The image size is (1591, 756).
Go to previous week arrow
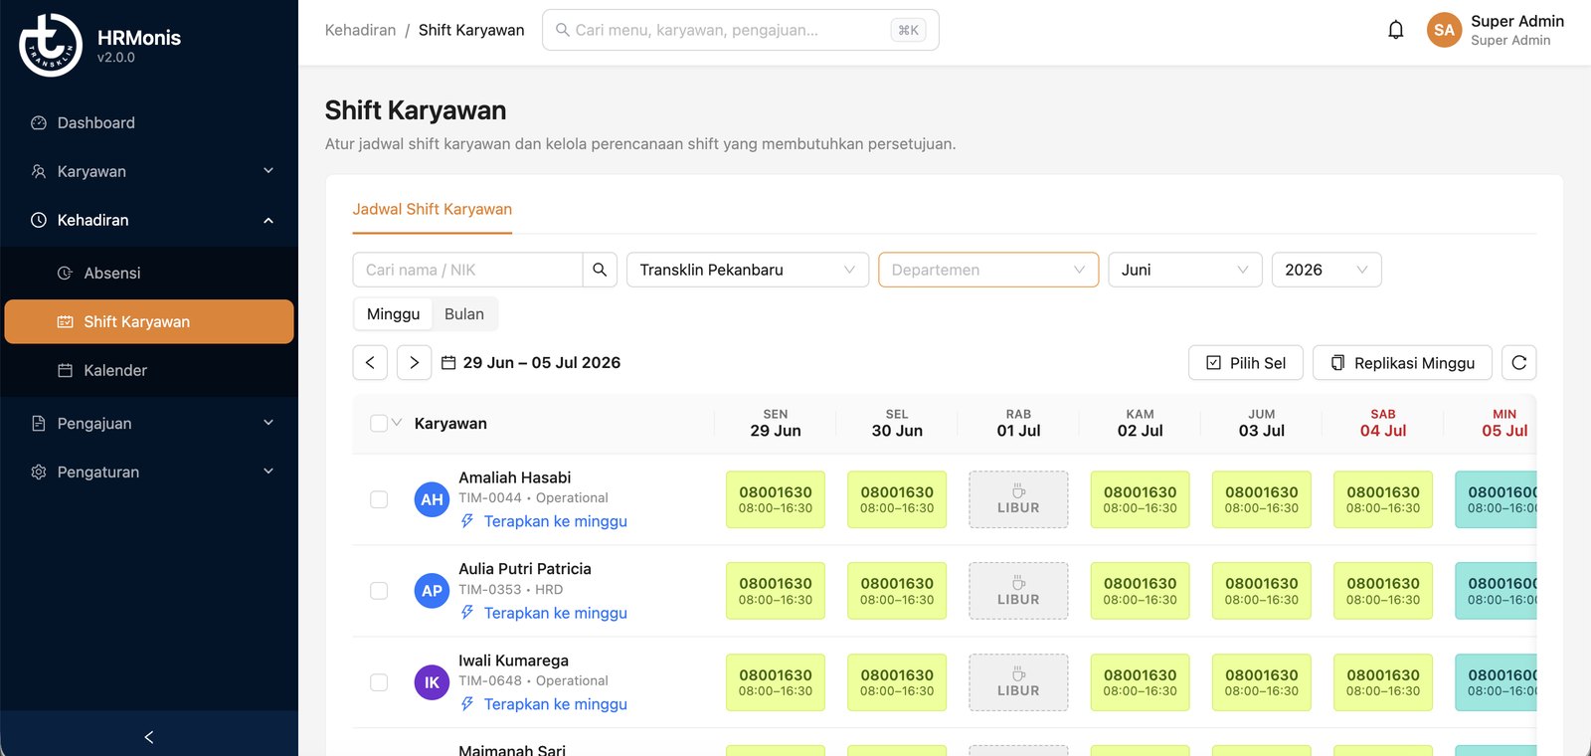click(370, 363)
